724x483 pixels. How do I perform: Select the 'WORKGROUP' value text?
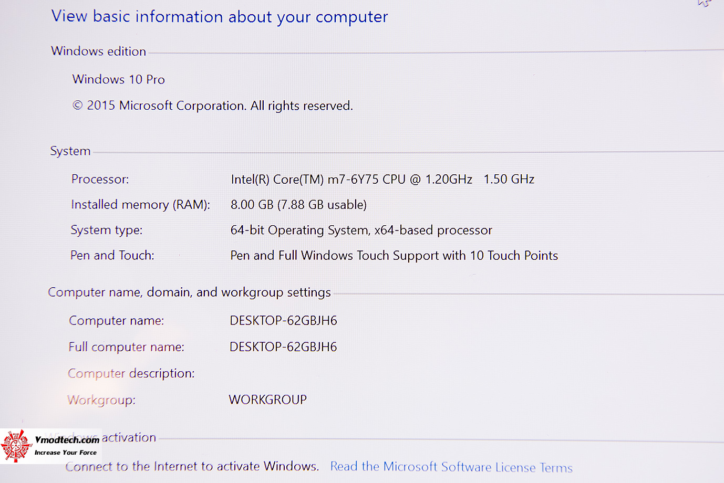point(267,400)
